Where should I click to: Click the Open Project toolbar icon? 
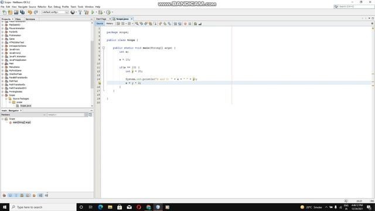[16, 12]
